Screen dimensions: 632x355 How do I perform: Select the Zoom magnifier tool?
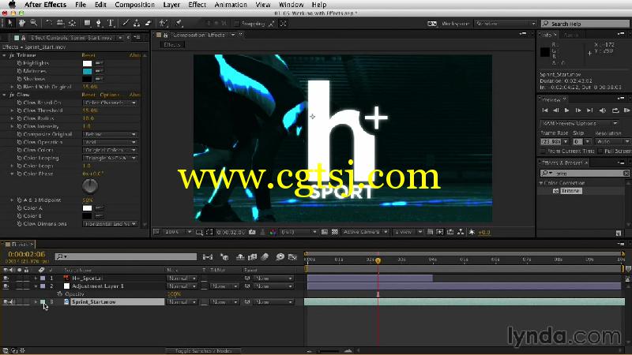(x=34, y=24)
